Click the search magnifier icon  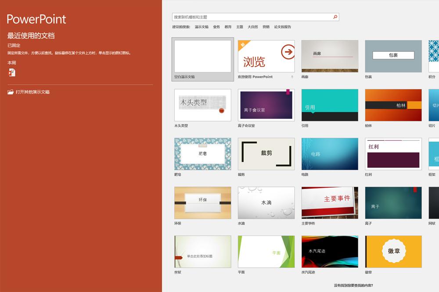tap(335, 17)
